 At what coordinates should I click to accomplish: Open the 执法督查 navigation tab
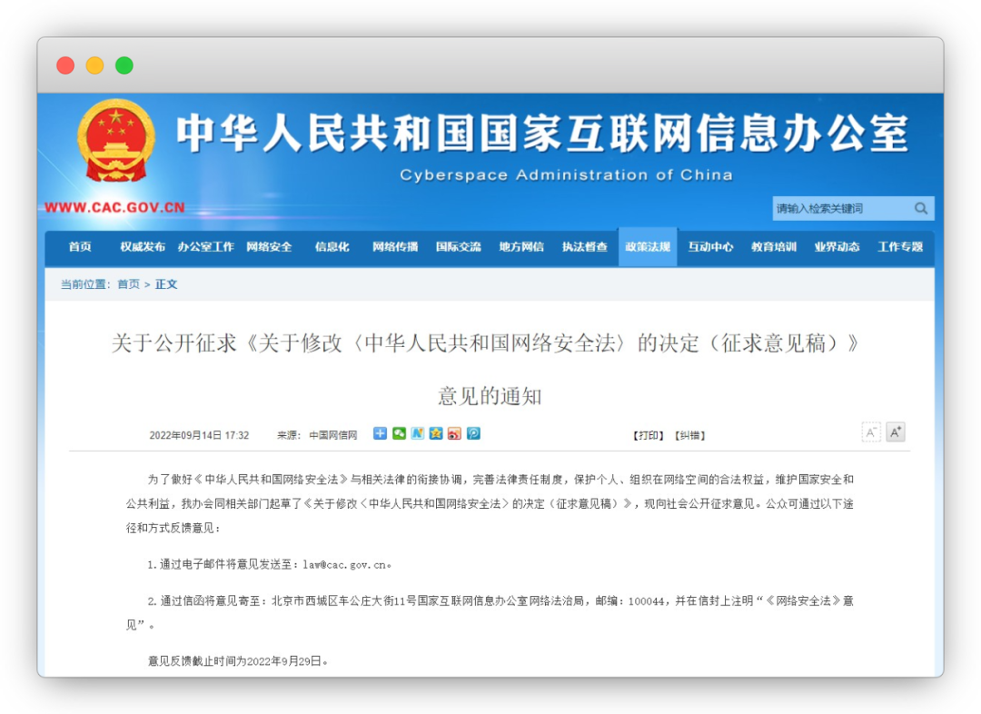[x=584, y=246]
